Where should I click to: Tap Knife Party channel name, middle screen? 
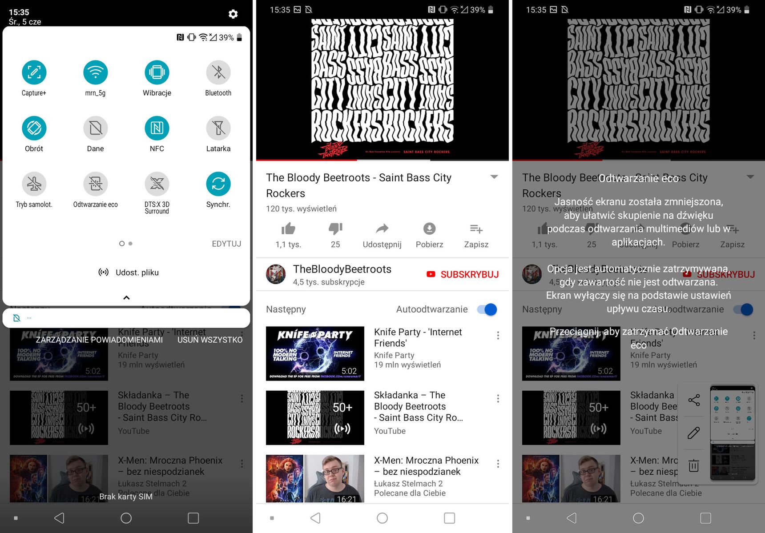coord(394,355)
